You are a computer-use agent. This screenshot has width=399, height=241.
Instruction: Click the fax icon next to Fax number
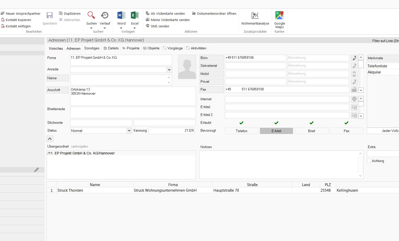354,90
